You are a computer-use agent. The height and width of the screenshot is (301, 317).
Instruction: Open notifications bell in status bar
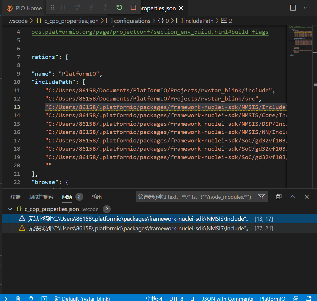[x=309, y=298]
